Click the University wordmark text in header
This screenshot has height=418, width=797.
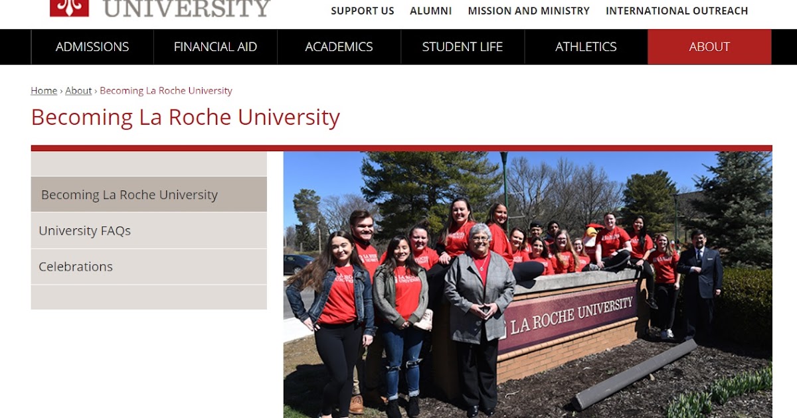click(x=187, y=8)
